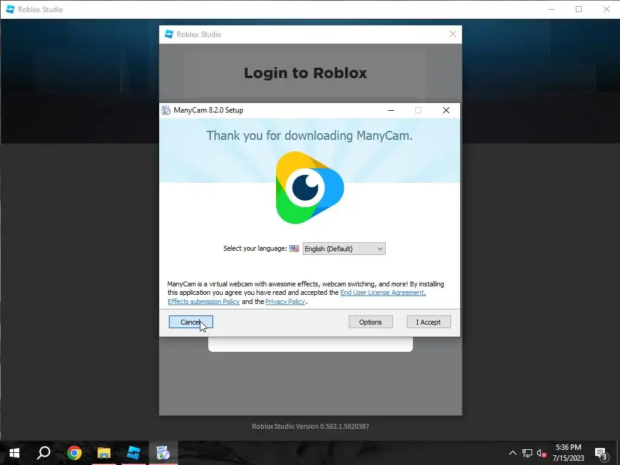Image resolution: width=620 pixels, height=465 pixels.
Task: Close the Roblox Studio login dialog
Action: point(453,35)
